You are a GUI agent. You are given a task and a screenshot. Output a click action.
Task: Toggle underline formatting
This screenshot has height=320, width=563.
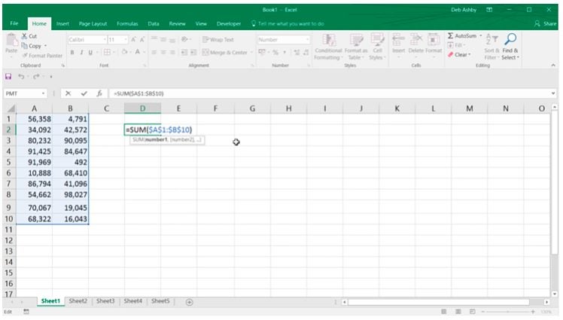click(90, 53)
